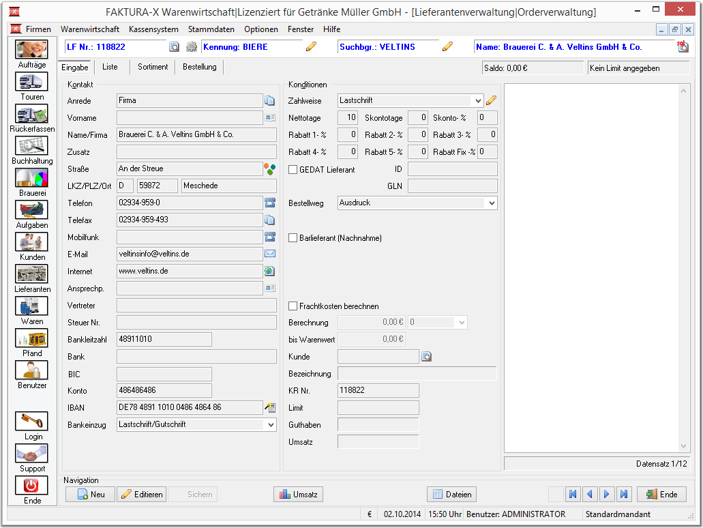This screenshot has width=703, height=528.
Task: Click the IBAN calculator icon
Action: click(x=270, y=407)
